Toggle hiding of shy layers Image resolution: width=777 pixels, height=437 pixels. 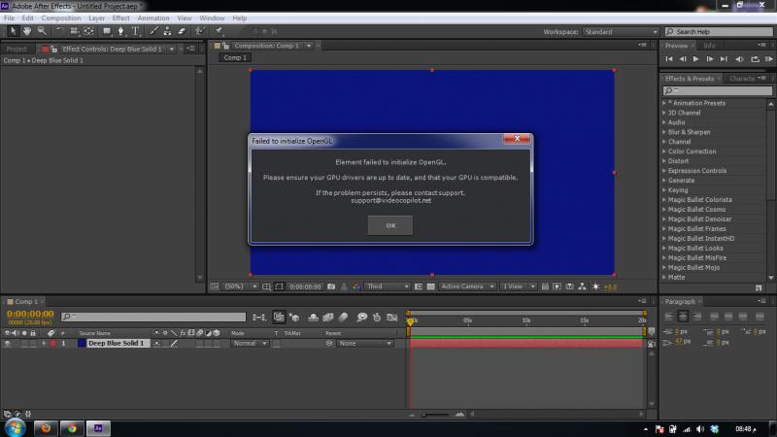313,318
